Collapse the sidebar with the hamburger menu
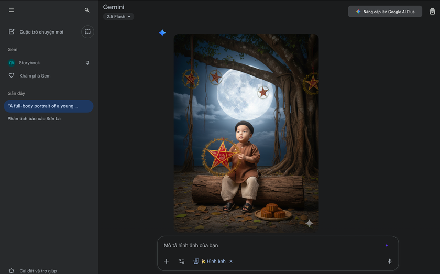Image resolution: width=440 pixels, height=274 pixels. coord(12,10)
